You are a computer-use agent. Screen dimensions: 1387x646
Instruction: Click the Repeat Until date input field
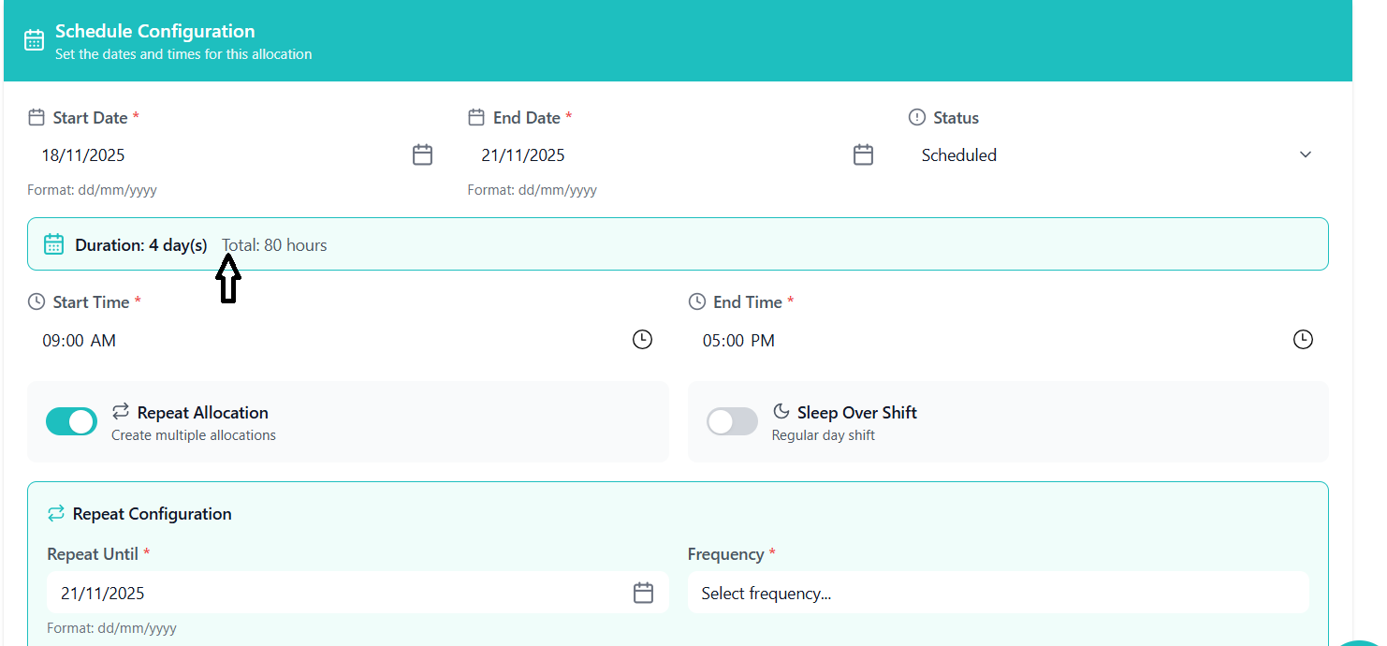337,593
